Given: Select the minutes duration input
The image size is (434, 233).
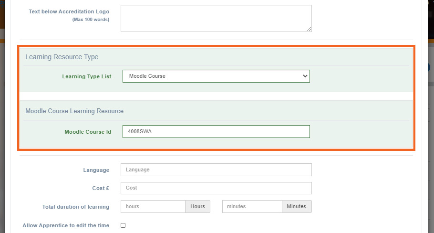Looking at the screenshot, I should tap(252, 206).
